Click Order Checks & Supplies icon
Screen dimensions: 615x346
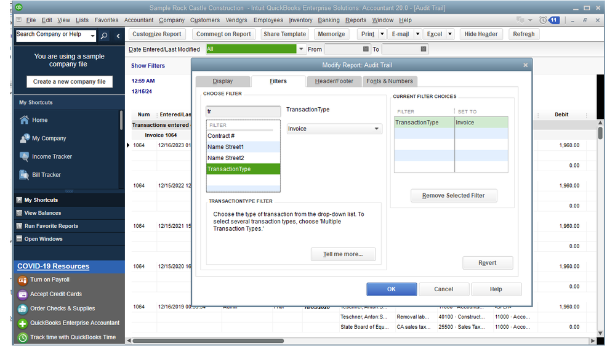tap(22, 308)
